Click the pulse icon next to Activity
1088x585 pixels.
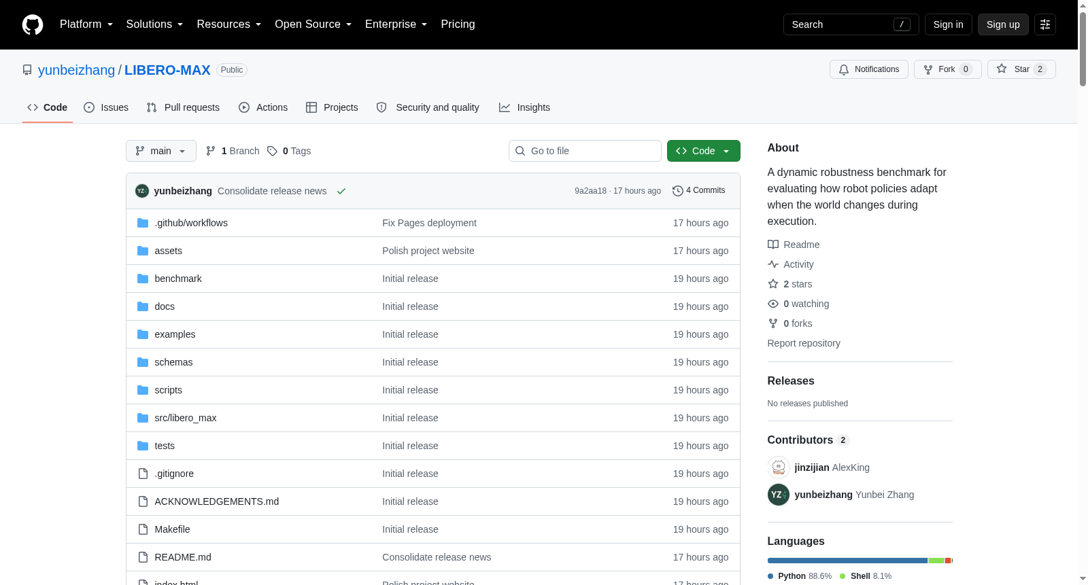(773, 264)
